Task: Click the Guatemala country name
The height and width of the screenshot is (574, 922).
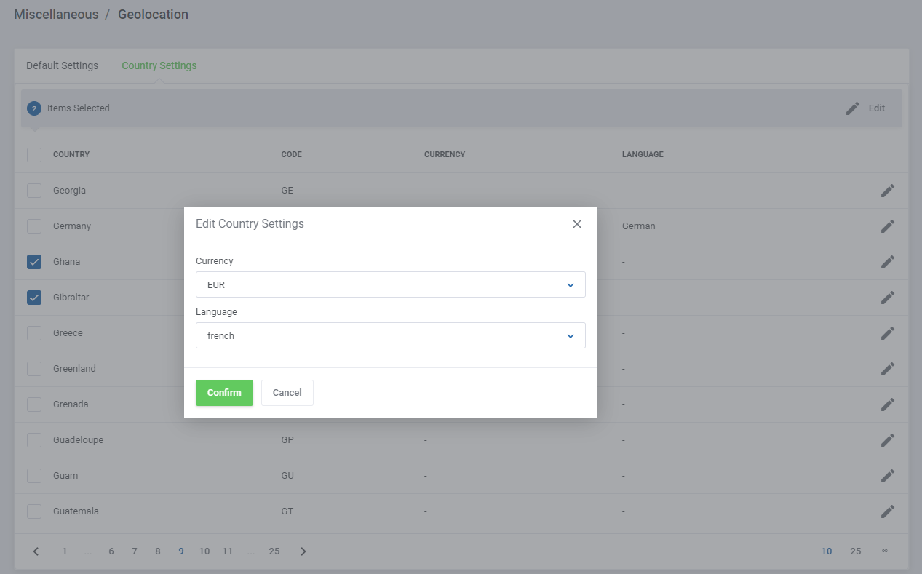Action: coord(76,511)
